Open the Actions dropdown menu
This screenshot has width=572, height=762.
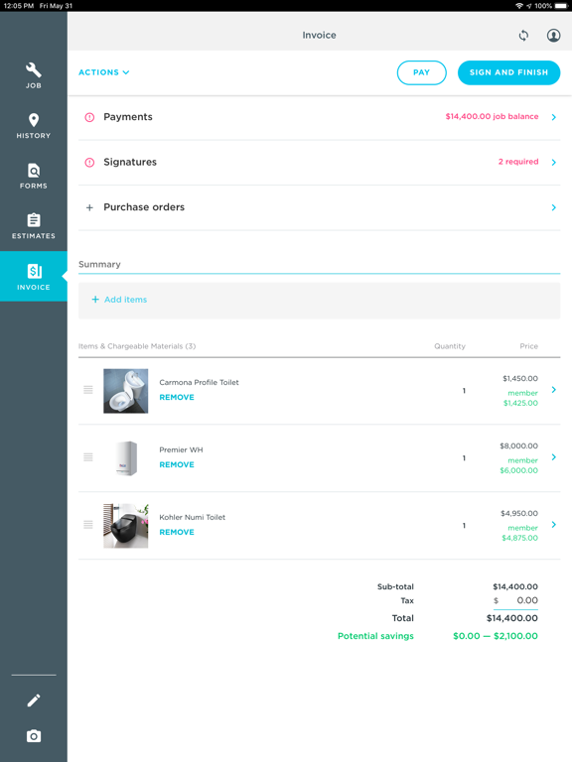point(103,72)
